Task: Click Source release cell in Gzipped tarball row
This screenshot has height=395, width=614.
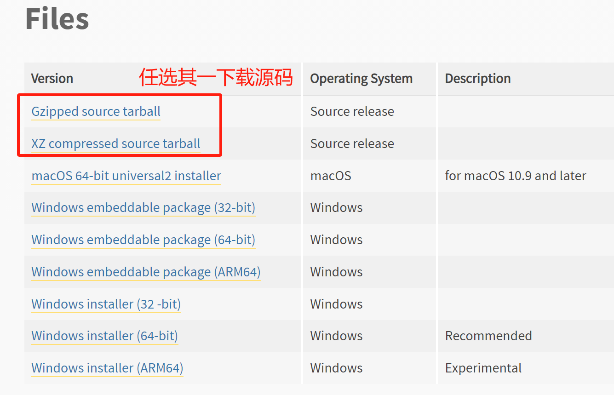Action: click(352, 112)
